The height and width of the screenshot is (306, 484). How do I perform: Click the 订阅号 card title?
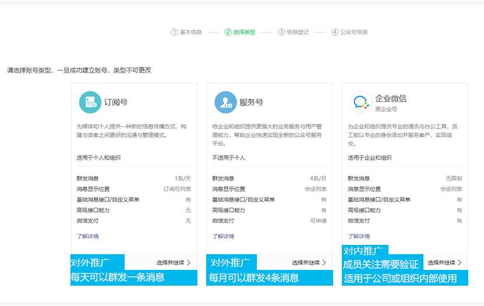116,102
